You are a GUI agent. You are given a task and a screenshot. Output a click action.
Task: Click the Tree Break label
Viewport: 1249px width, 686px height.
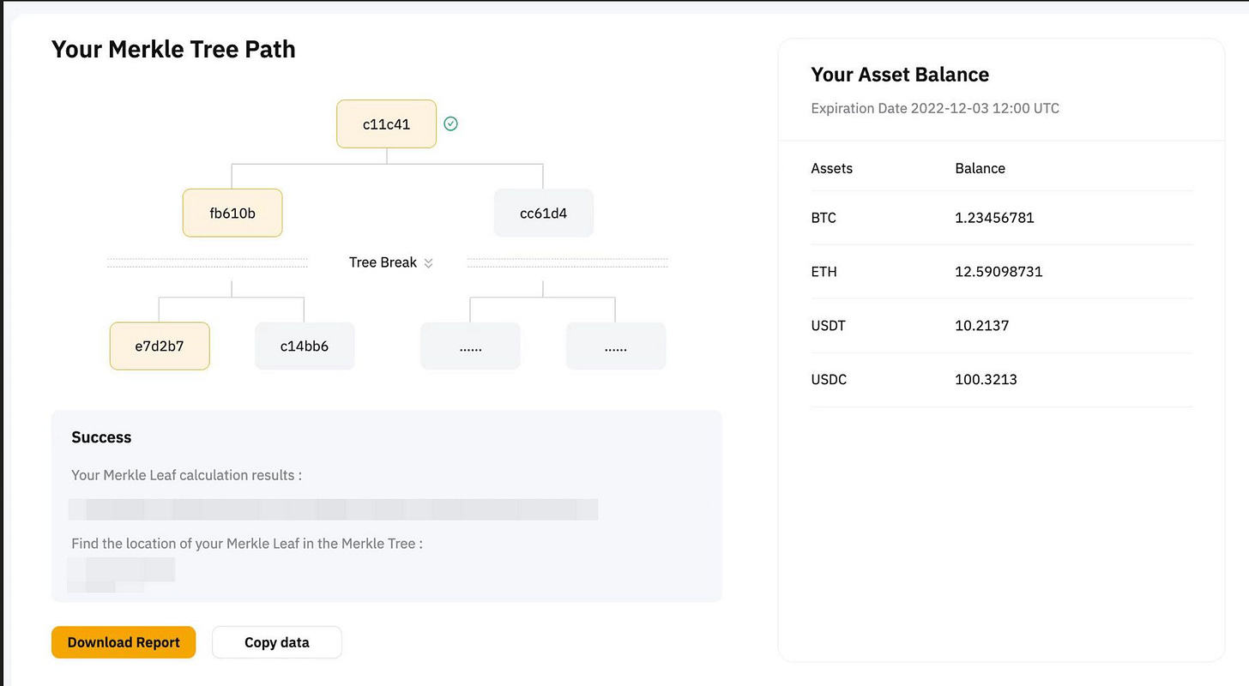[x=383, y=262]
